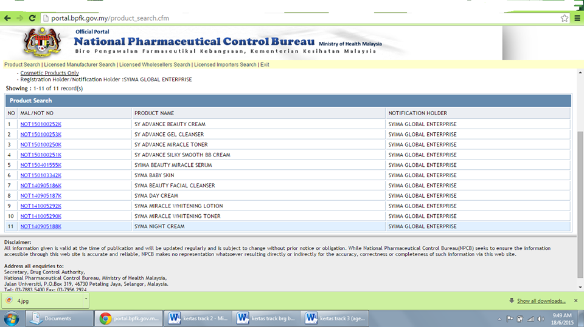Screen dimensions: 584x327
Task: Open notification NOT150103342K
Action: (x=41, y=175)
